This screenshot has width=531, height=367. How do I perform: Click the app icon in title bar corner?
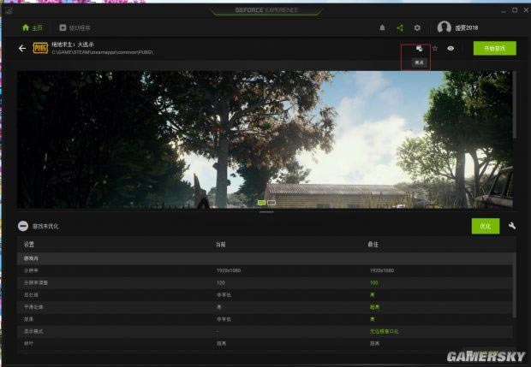pyautogui.click(x=9, y=10)
